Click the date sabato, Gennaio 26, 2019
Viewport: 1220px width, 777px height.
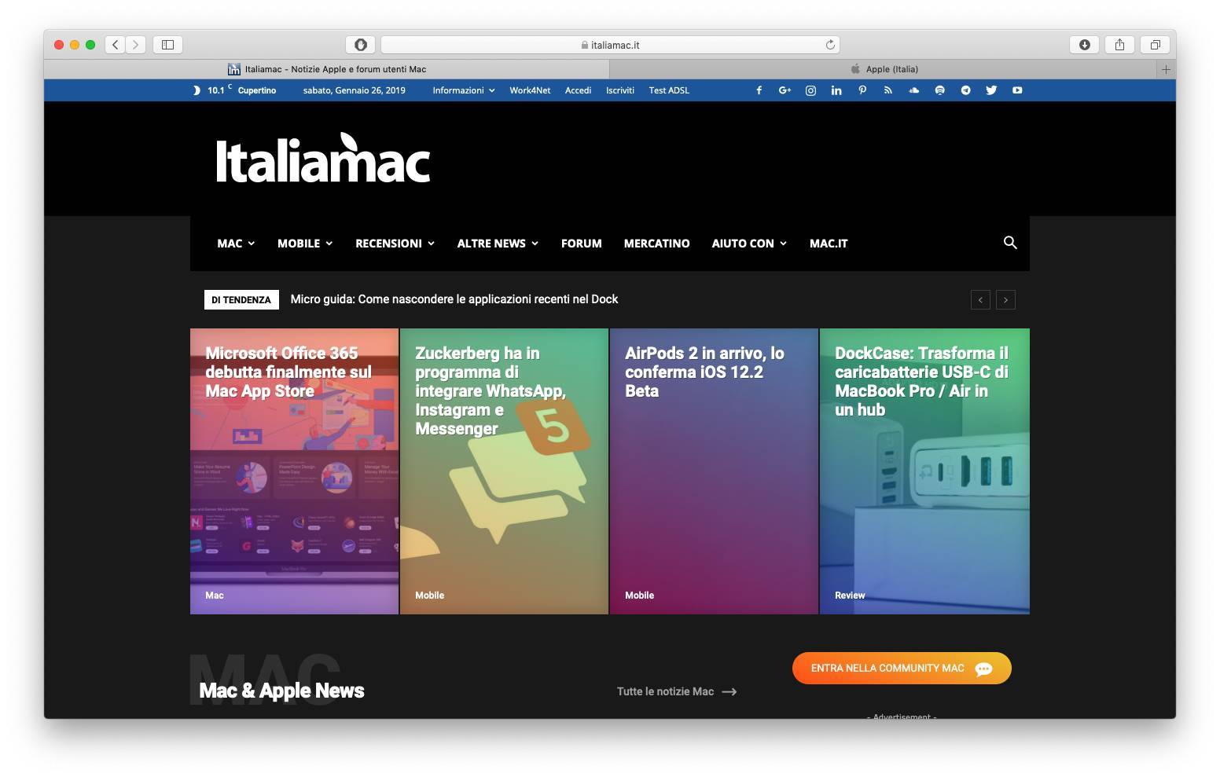pos(355,90)
